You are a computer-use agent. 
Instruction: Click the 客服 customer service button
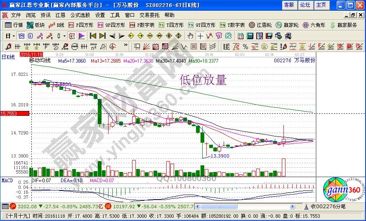tap(289, 5)
